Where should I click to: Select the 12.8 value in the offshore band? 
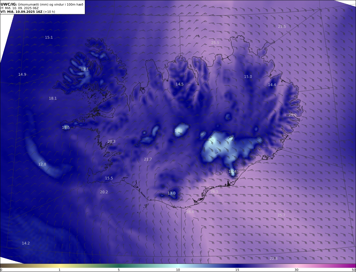42,164
